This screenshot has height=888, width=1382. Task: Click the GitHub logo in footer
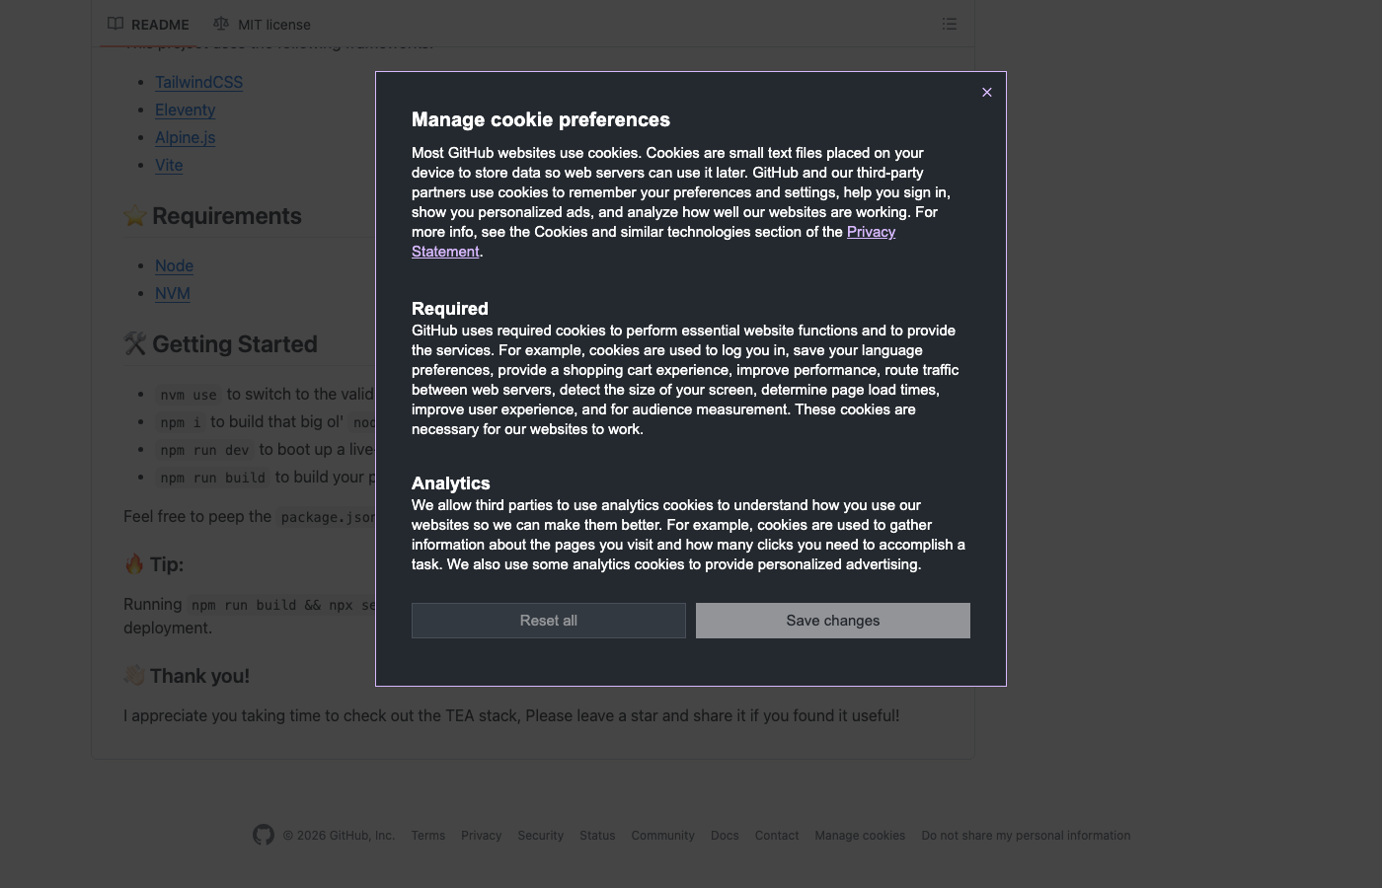click(x=263, y=835)
